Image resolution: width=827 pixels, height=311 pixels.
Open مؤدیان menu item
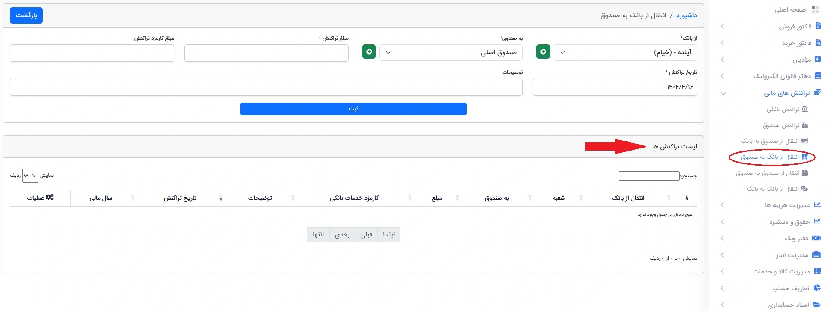click(x=802, y=60)
